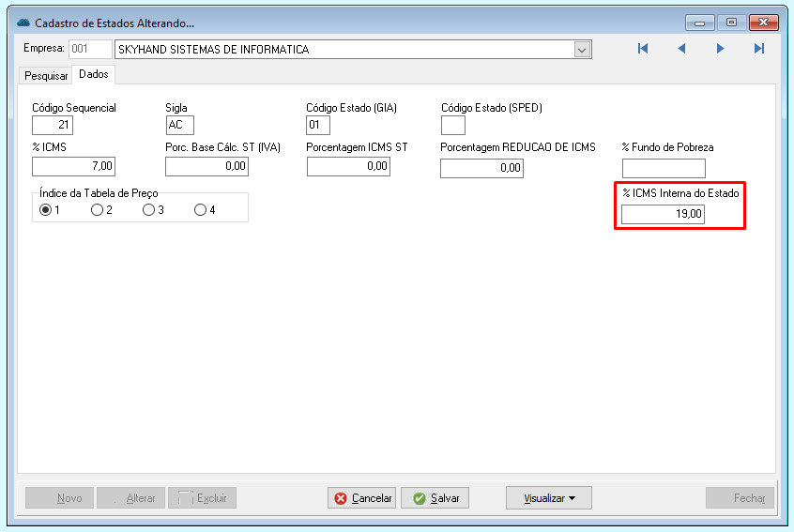The width and height of the screenshot is (794, 532).
Task: Go to the next record arrow
Action: coord(720,49)
